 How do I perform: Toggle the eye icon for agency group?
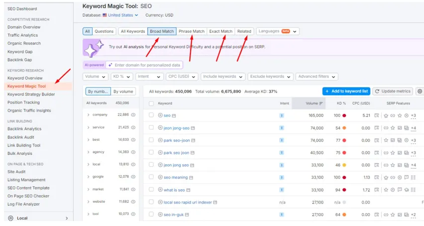tap(133, 152)
